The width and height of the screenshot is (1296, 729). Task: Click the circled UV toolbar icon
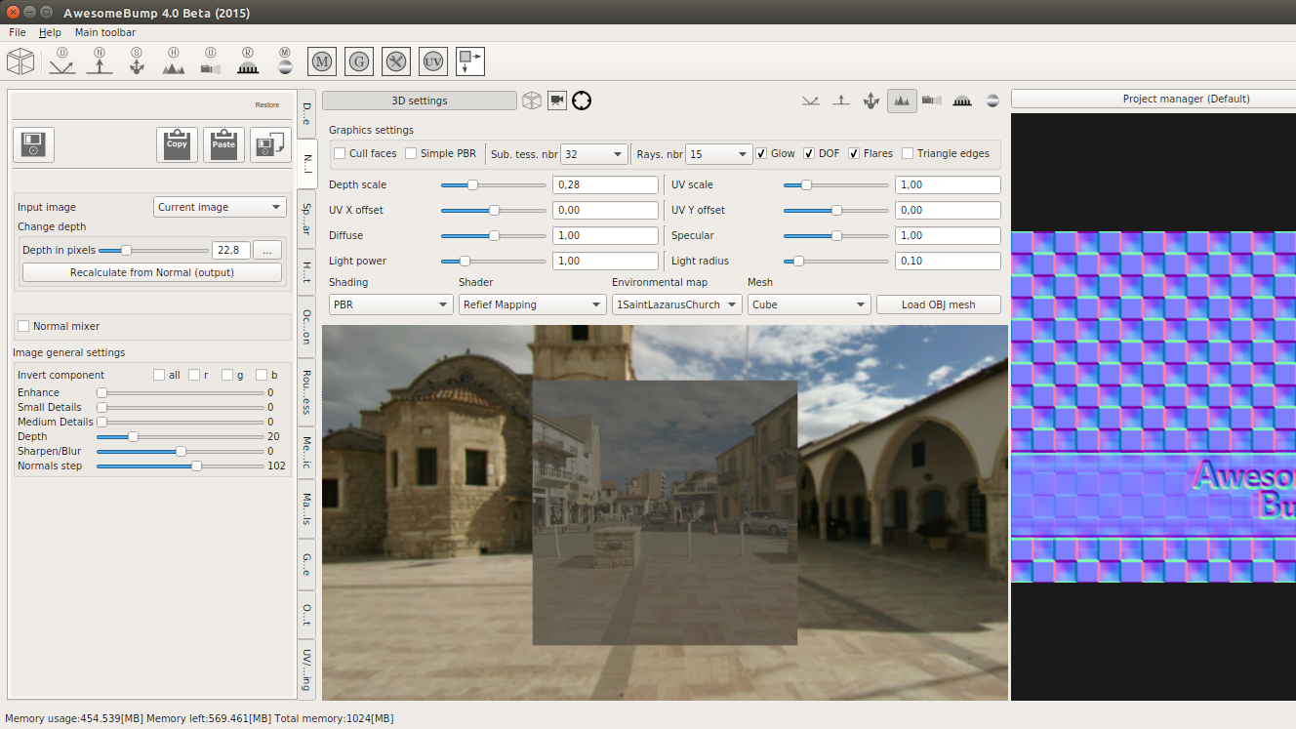click(x=433, y=61)
